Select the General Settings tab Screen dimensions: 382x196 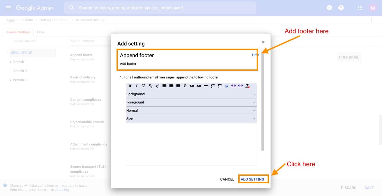[18, 32]
